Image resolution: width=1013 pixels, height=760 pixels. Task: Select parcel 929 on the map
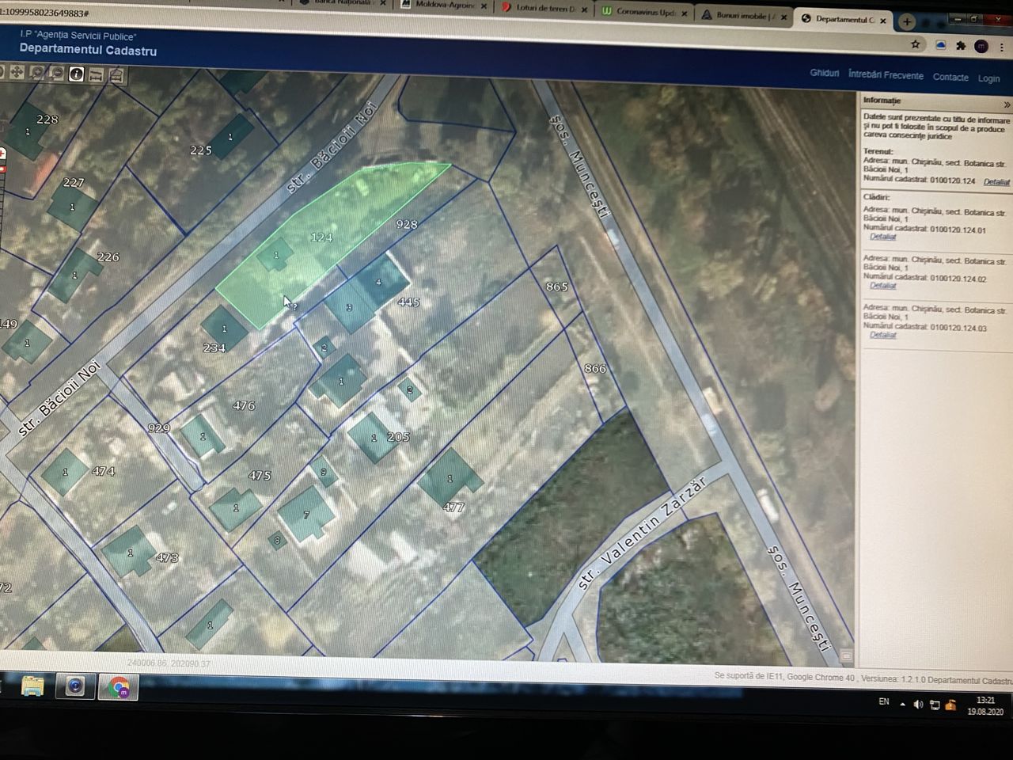[x=159, y=427]
